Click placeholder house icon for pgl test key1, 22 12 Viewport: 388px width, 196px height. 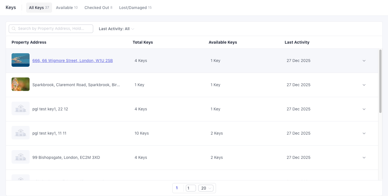tap(21, 108)
